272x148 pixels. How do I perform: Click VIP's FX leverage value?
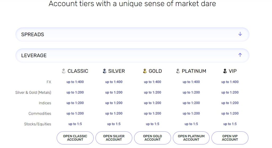(x=230, y=82)
